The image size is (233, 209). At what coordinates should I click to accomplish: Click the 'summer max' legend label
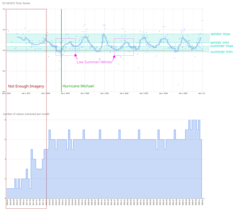[x=221, y=46]
